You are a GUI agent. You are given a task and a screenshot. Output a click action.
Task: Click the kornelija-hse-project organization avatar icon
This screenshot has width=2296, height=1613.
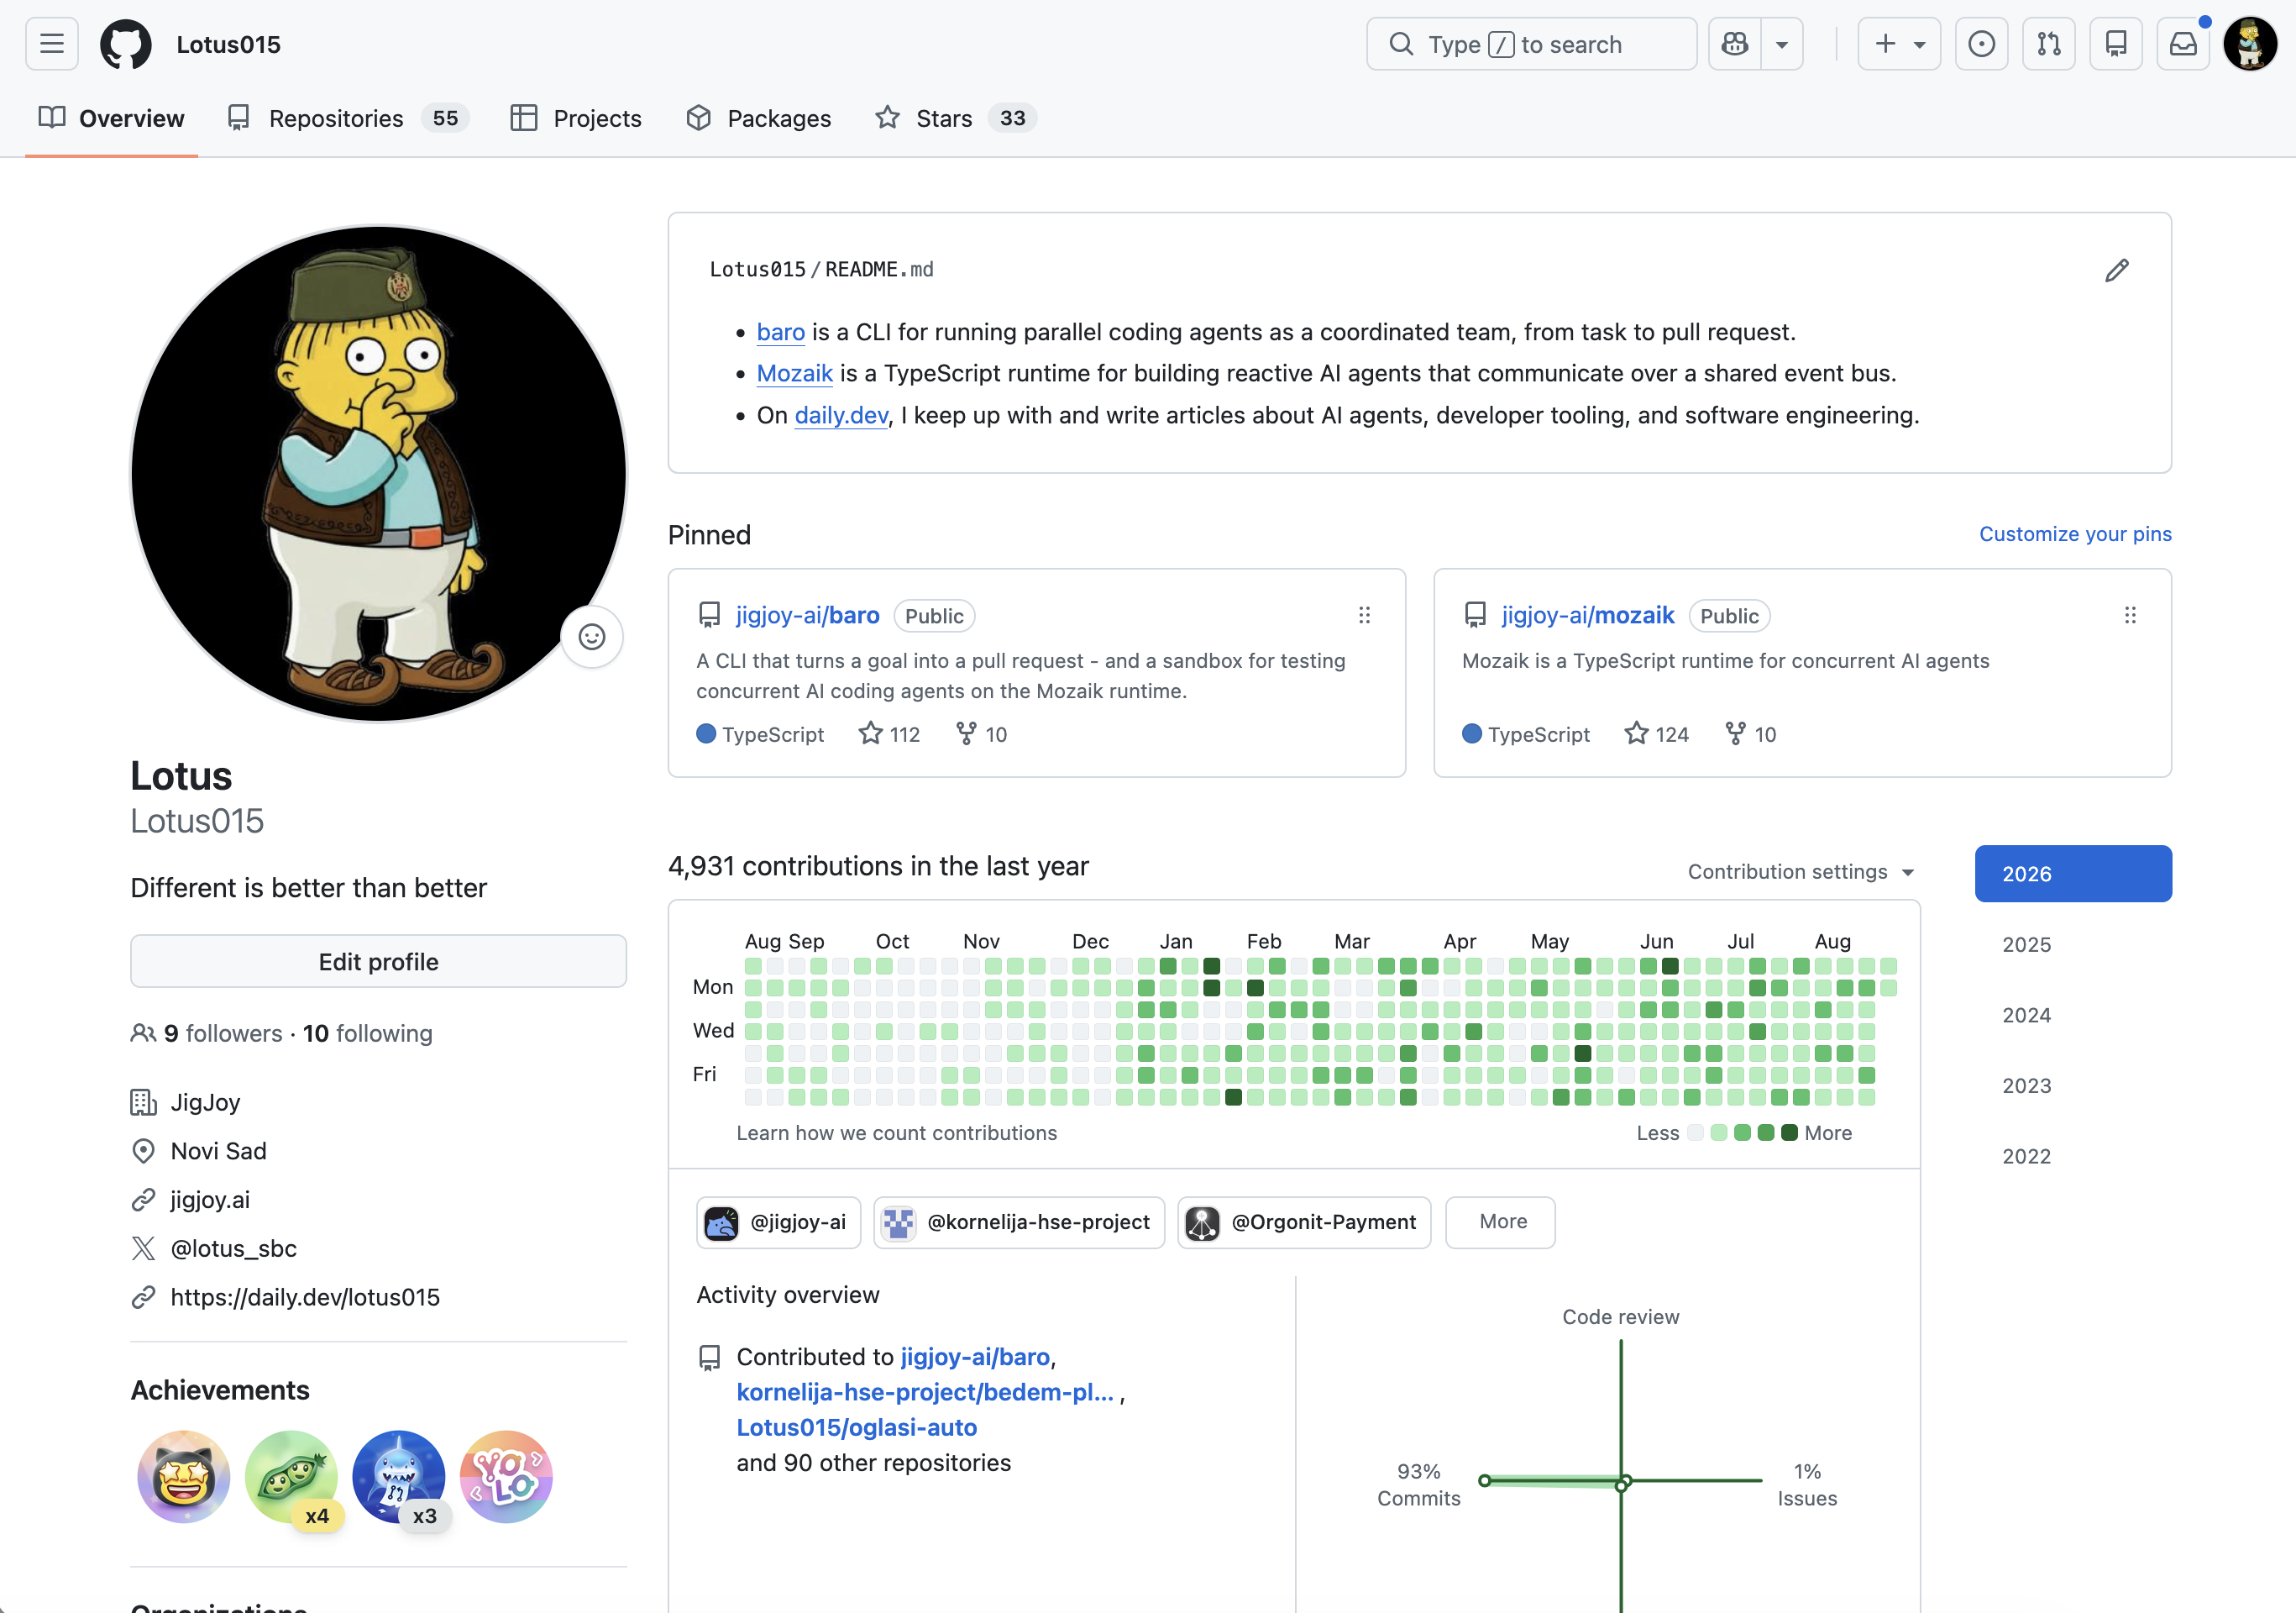tap(899, 1222)
